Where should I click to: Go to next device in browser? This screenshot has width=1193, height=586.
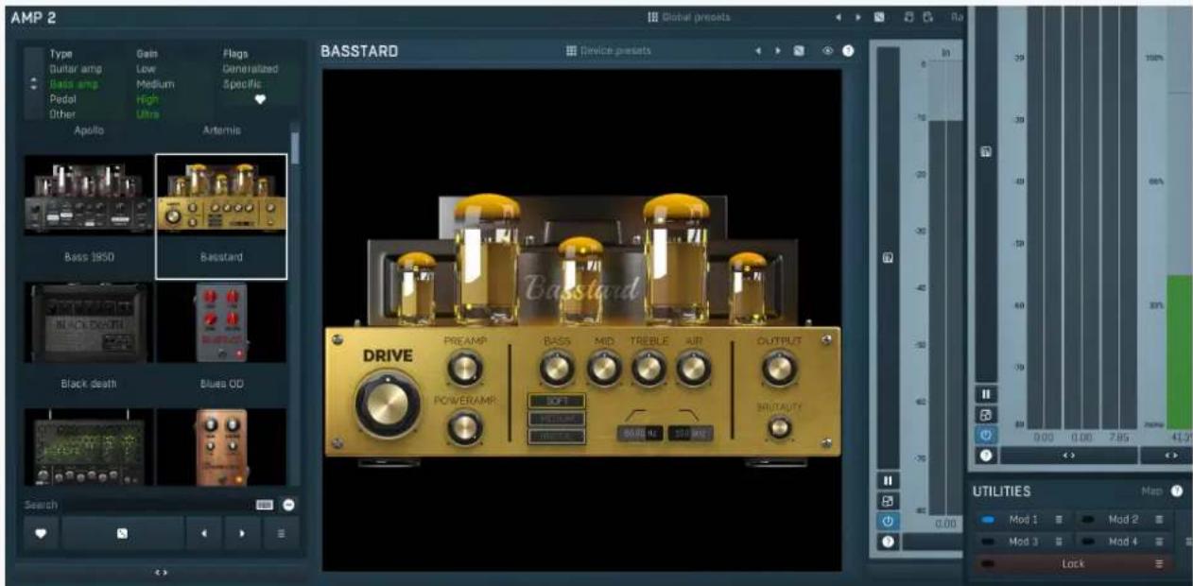[x=242, y=533]
